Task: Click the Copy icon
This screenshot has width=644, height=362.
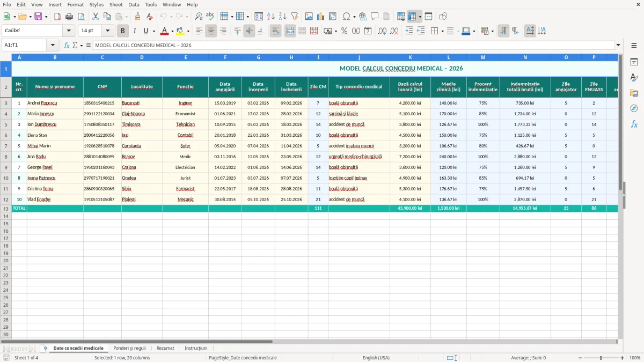Action: (x=107, y=17)
